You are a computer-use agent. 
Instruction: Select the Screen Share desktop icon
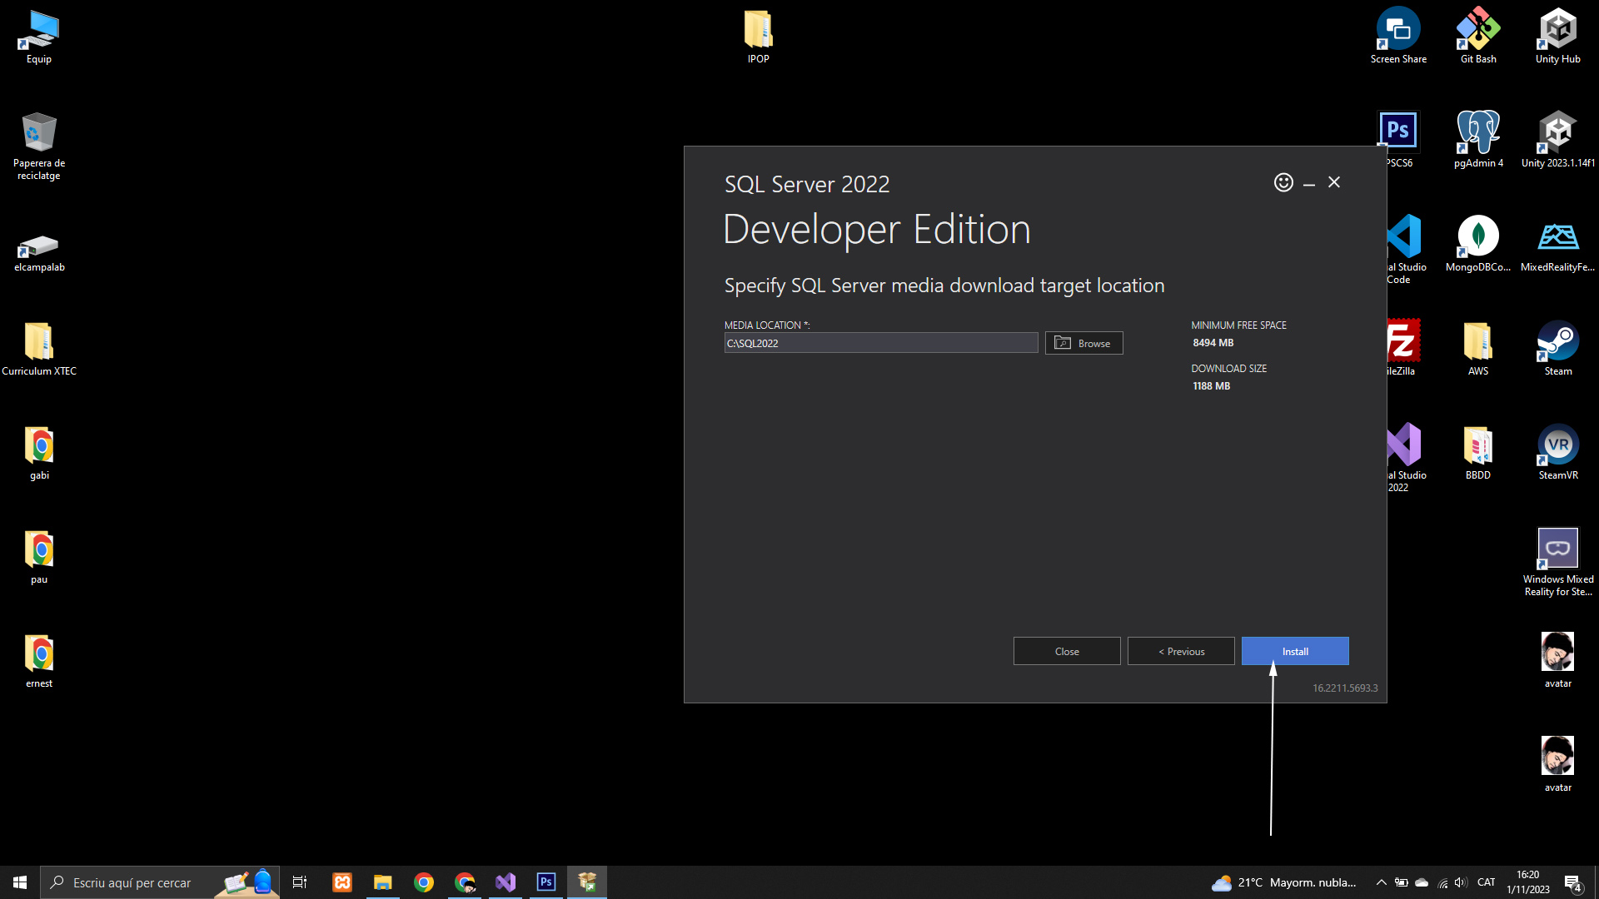[1398, 31]
